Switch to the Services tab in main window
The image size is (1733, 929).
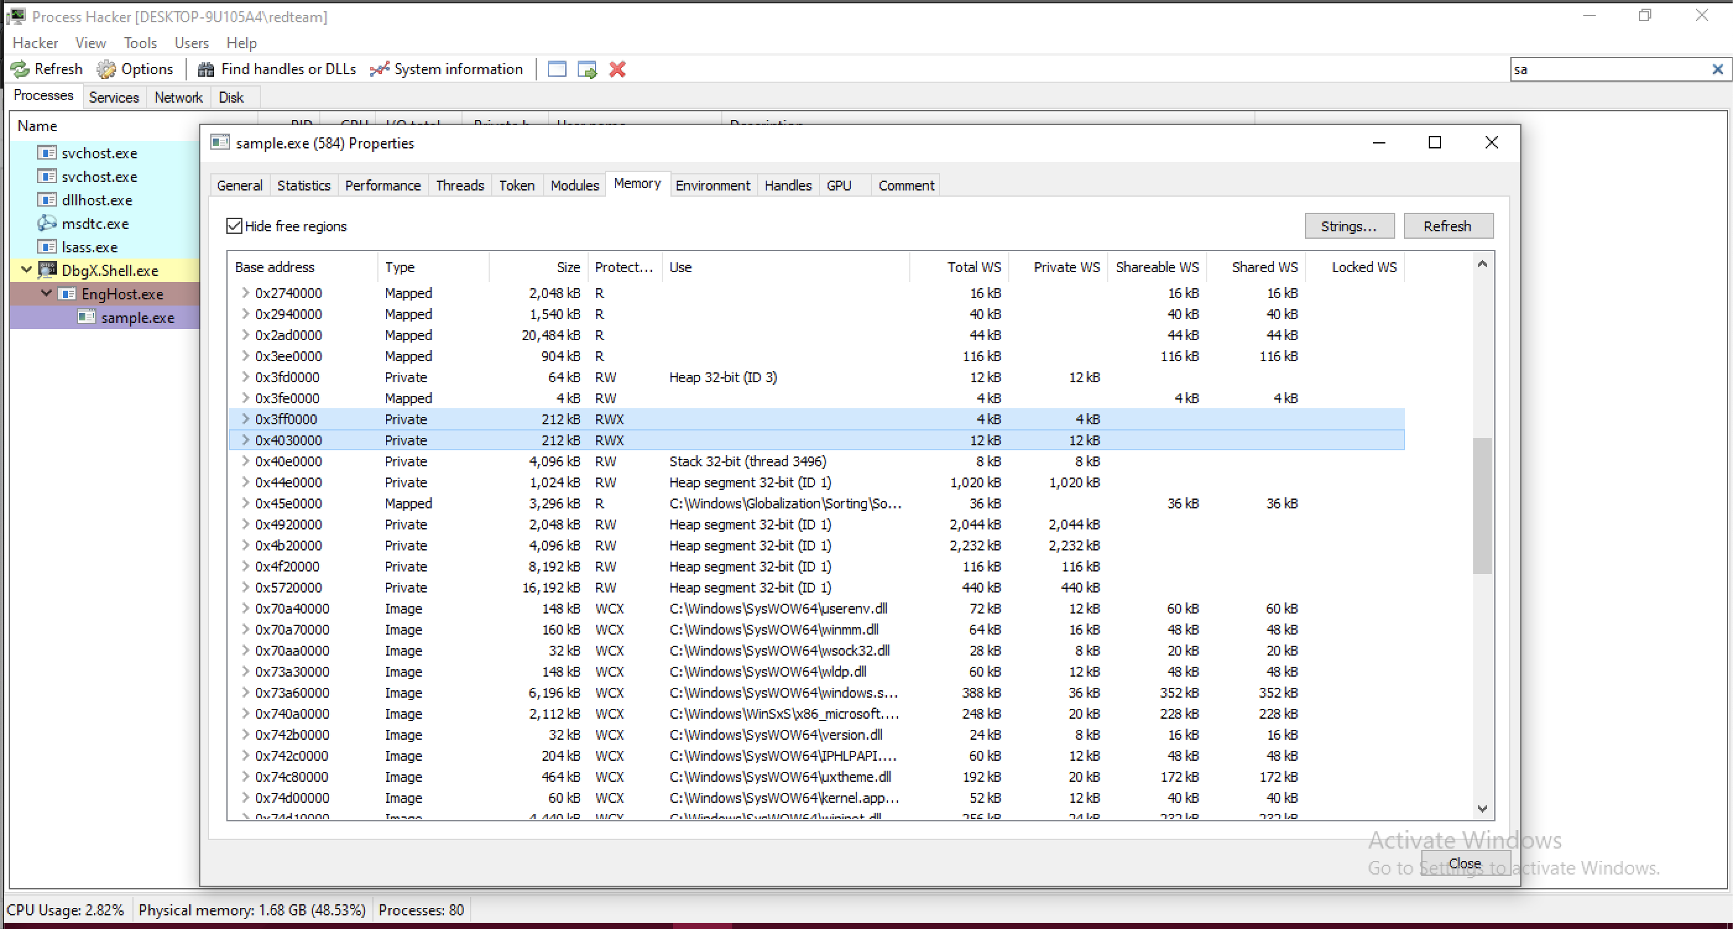point(114,98)
